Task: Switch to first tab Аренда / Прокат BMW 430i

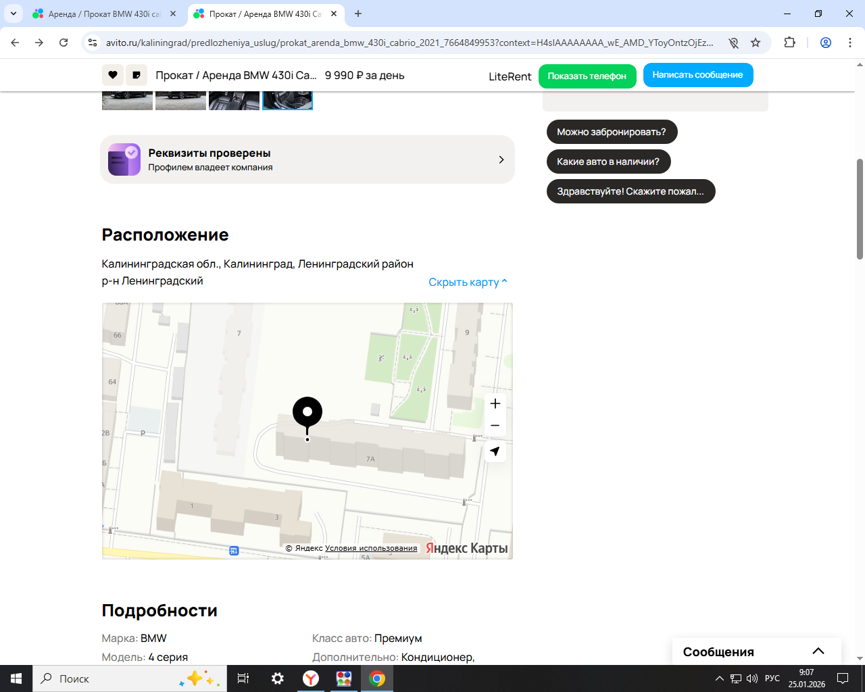Action: pos(104,14)
